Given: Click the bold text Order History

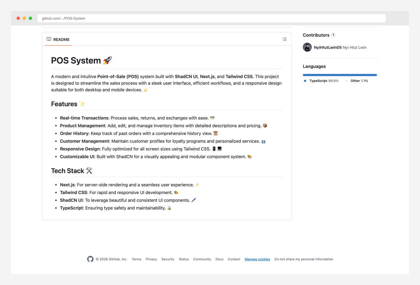Looking at the screenshot, I should [74, 133].
